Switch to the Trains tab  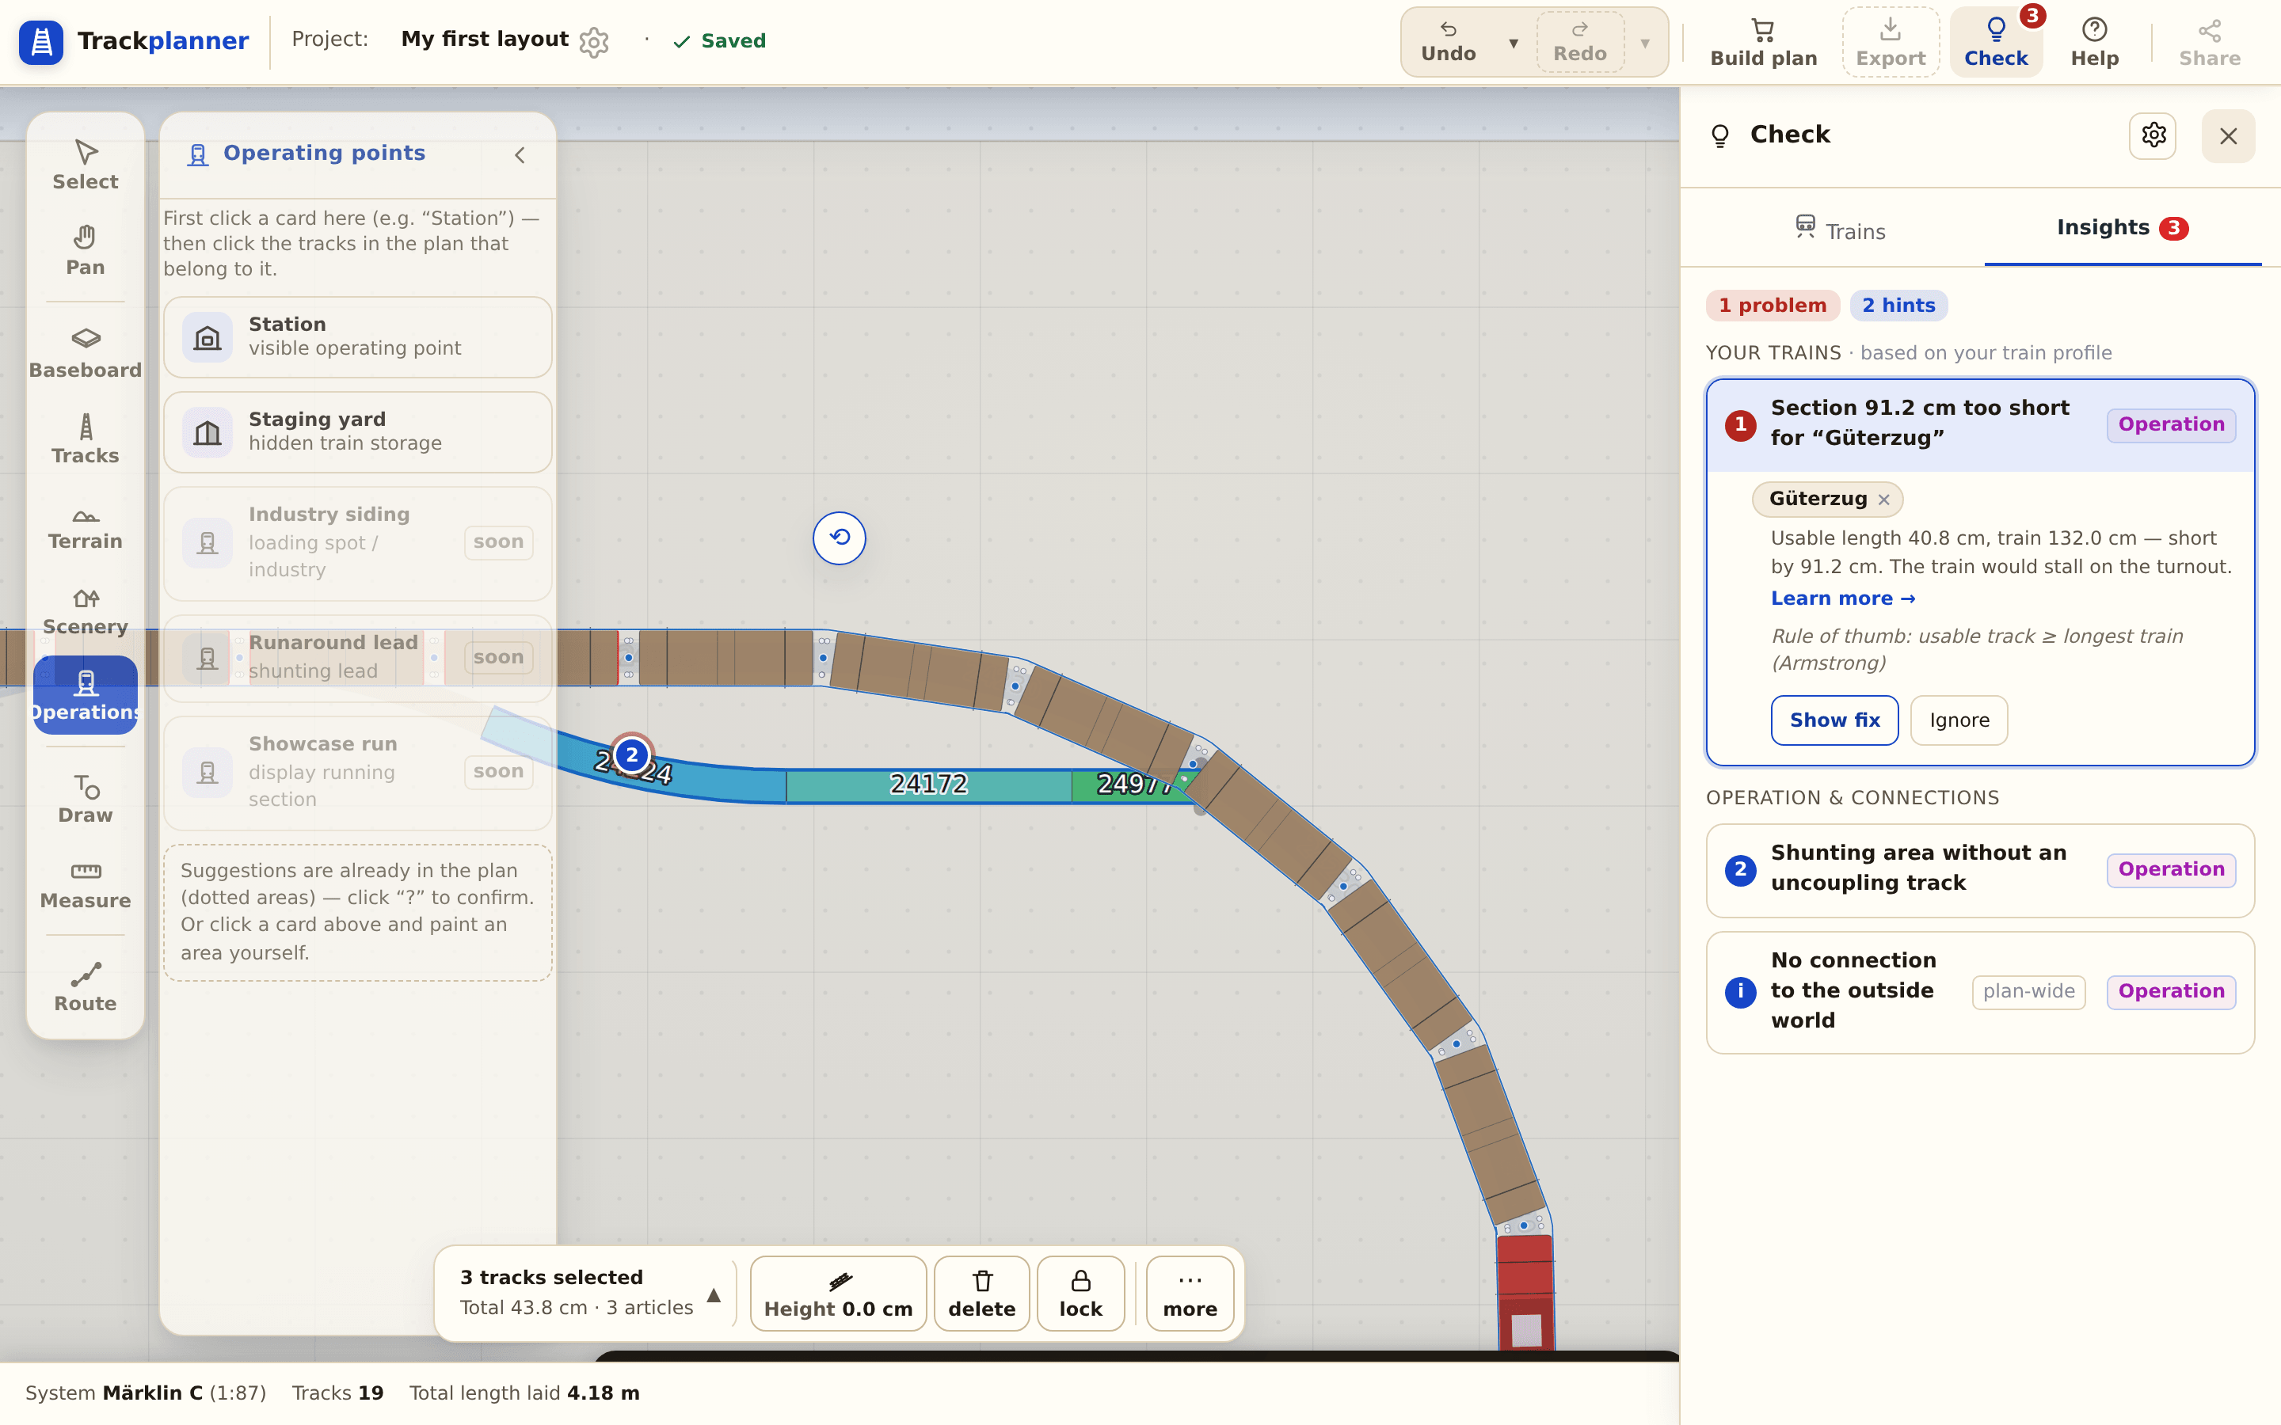1839,230
